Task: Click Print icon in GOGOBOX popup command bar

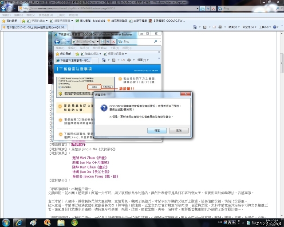Action: point(129,60)
